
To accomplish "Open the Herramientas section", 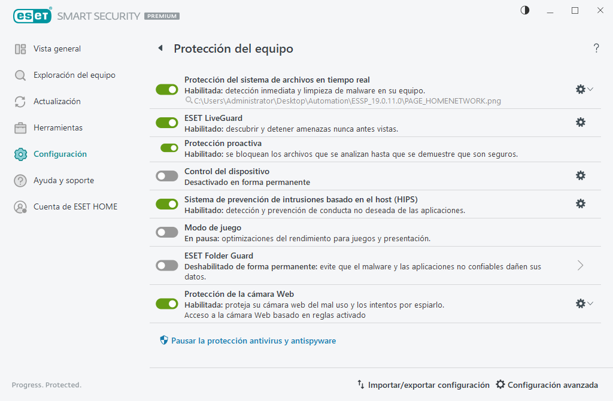I will tap(58, 127).
